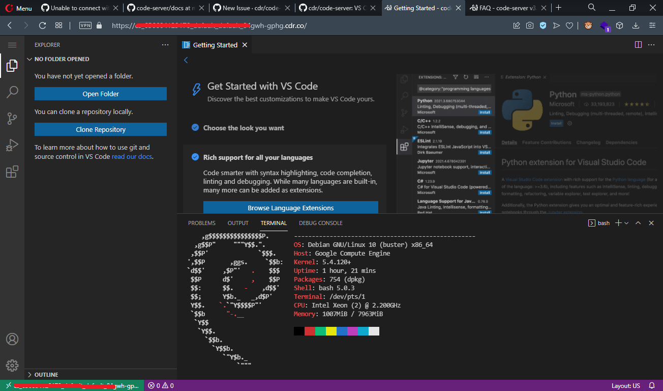Take a browser snapshot with camera icon
Viewport: 663px width, 391px height.
point(530,25)
